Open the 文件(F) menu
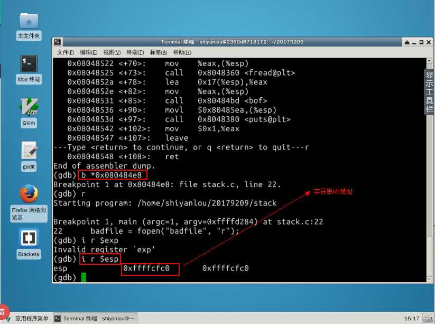The image size is (435, 324). tap(66, 52)
